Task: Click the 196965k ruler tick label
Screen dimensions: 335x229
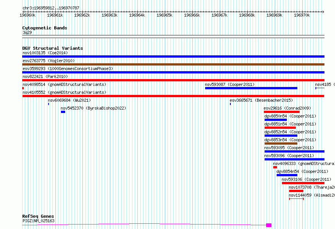Action: 164,15
